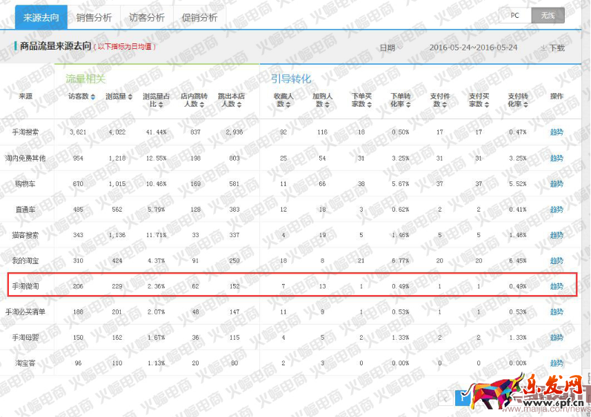
Task: Sort by 访客数 column arrows
Action: click(92, 96)
